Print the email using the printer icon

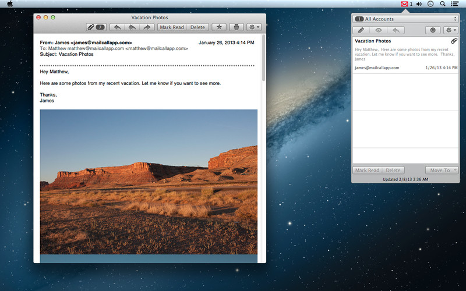[x=236, y=27]
